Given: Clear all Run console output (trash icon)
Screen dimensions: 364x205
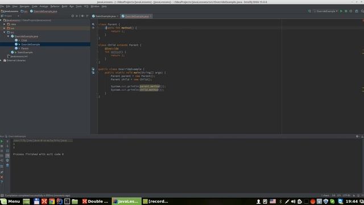Looking at the screenshot, I should point(7,165).
